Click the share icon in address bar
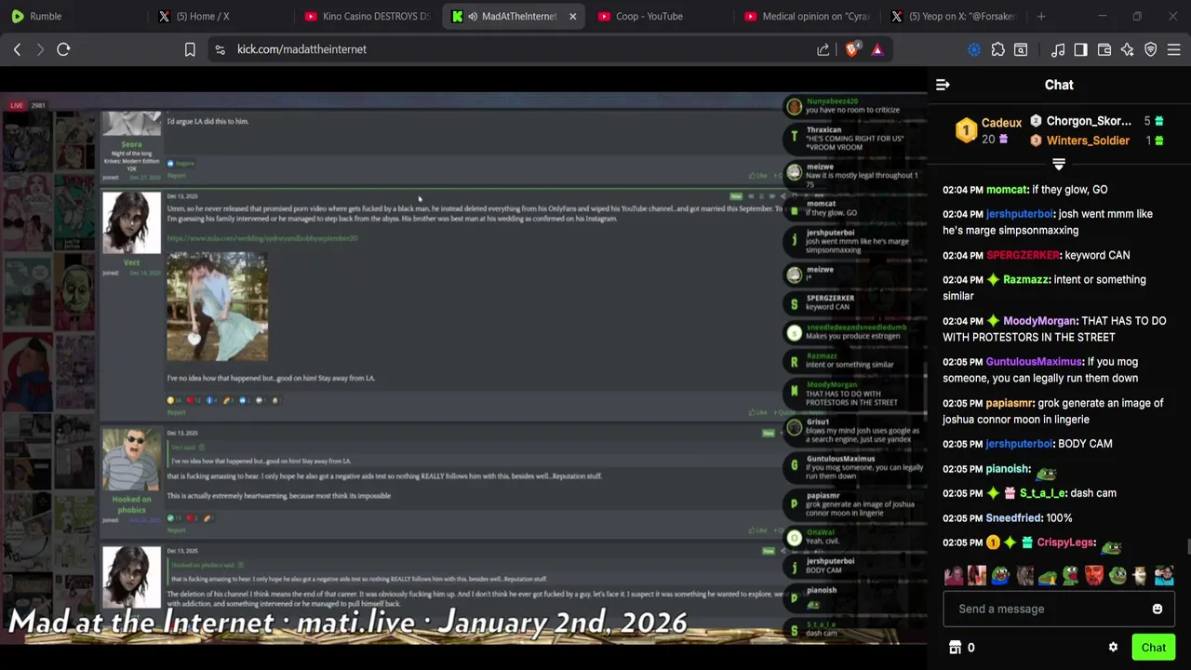Image resolution: width=1191 pixels, height=670 pixels. [x=823, y=49]
